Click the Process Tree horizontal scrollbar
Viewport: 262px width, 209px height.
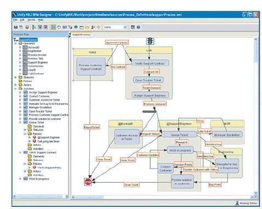coord(41,196)
